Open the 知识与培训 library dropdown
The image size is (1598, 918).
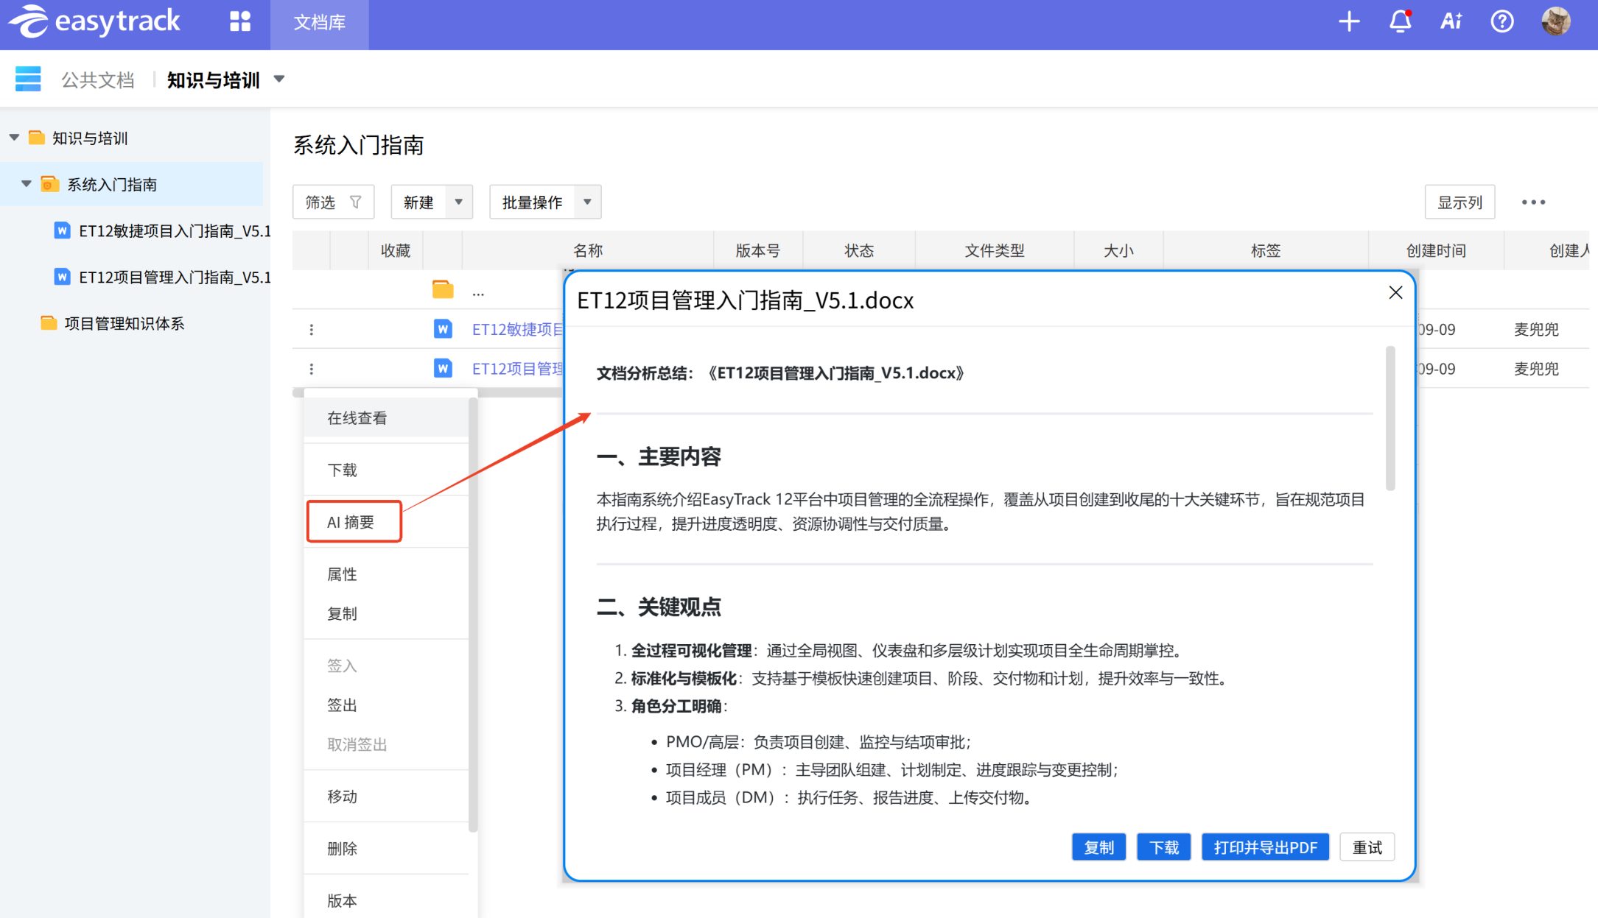(x=279, y=79)
